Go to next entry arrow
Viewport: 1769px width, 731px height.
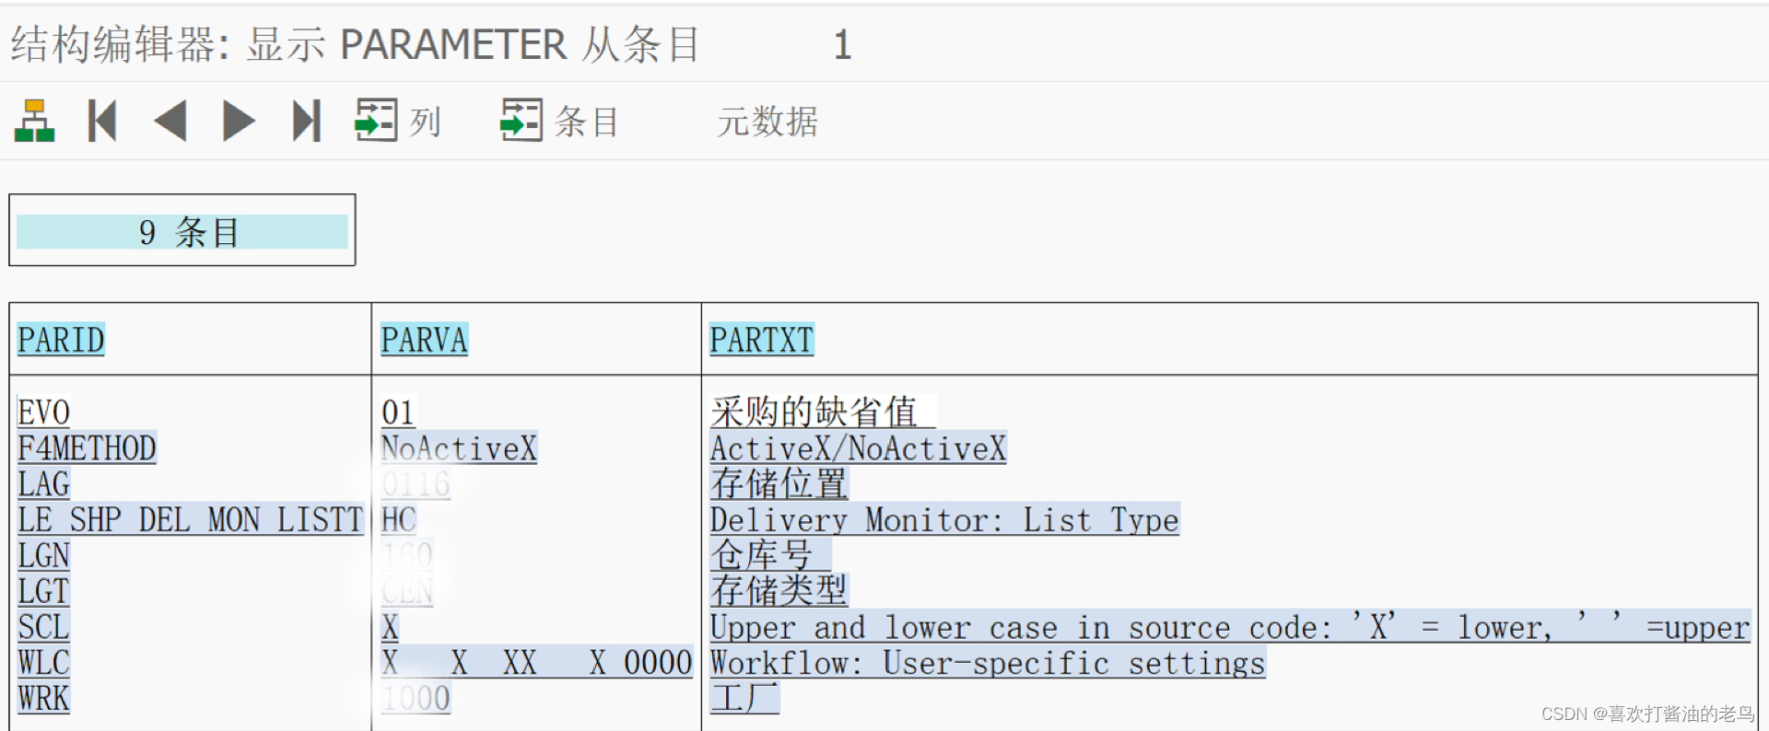(x=239, y=121)
